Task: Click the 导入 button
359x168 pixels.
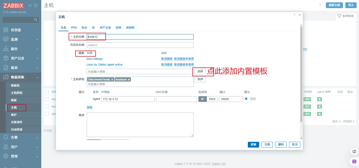Action: (x=351, y=5)
